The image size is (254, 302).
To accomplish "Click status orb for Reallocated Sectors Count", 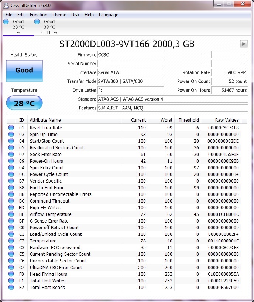I will tap(11, 147).
